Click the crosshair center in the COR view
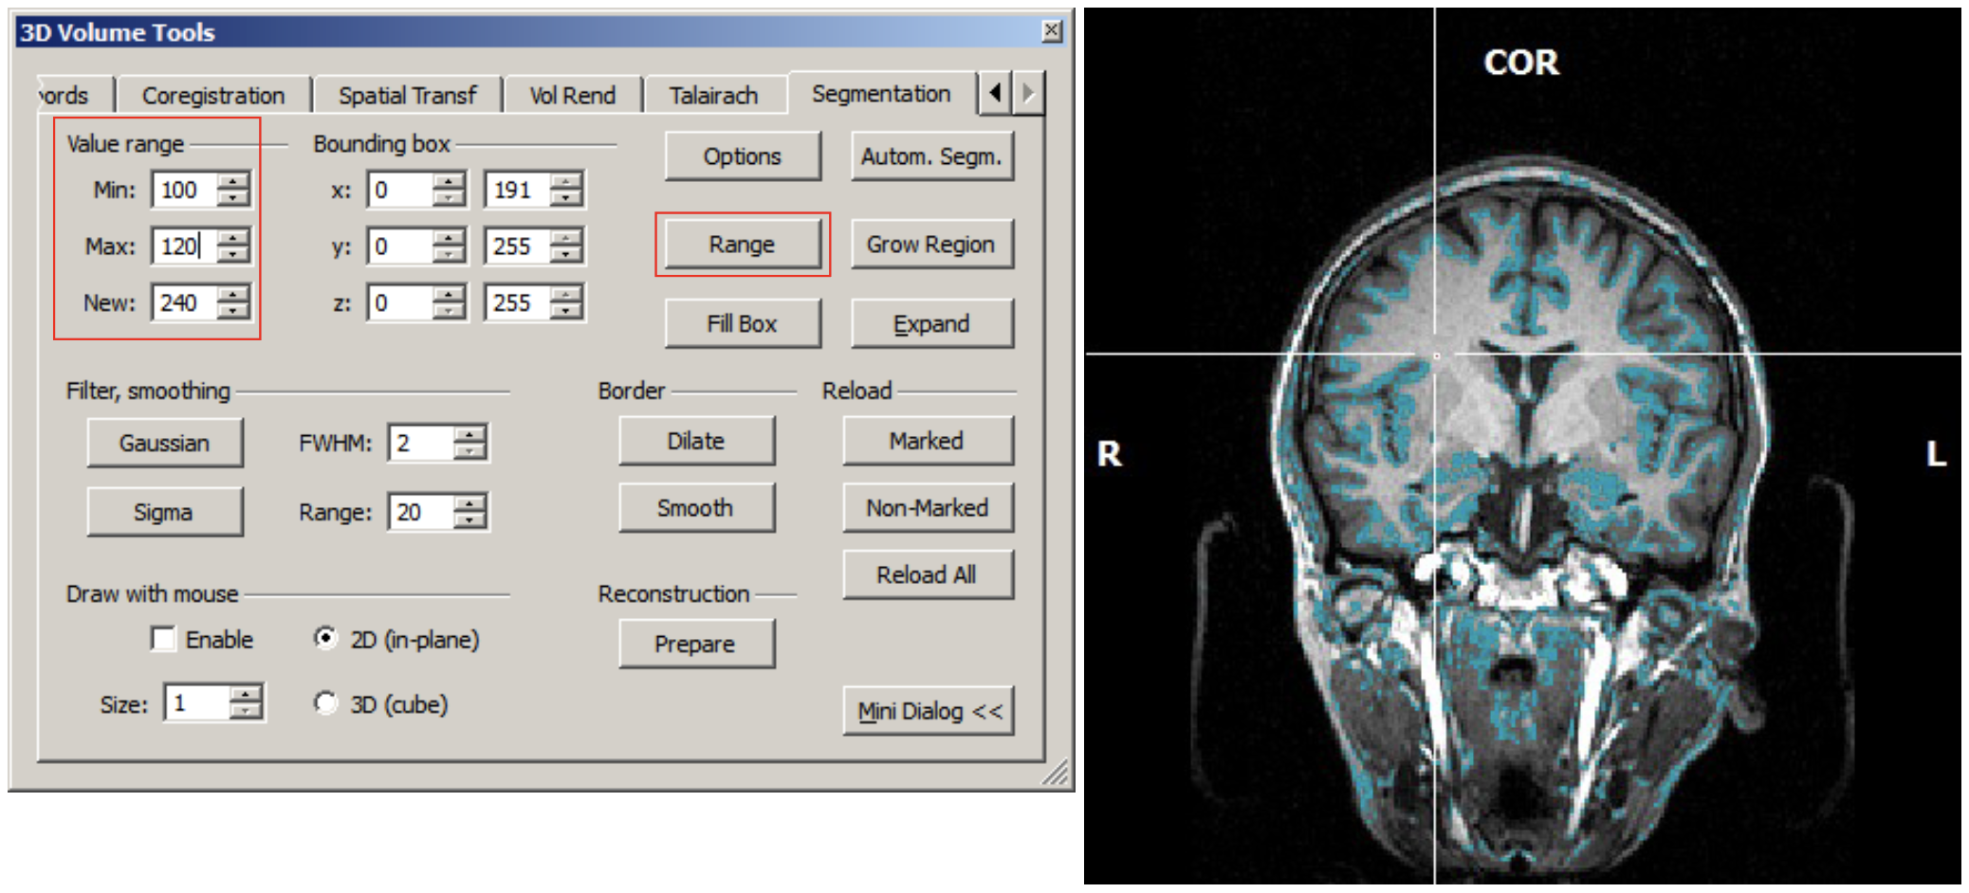Viewport: 1969px width, 893px height. tap(1435, 355)
